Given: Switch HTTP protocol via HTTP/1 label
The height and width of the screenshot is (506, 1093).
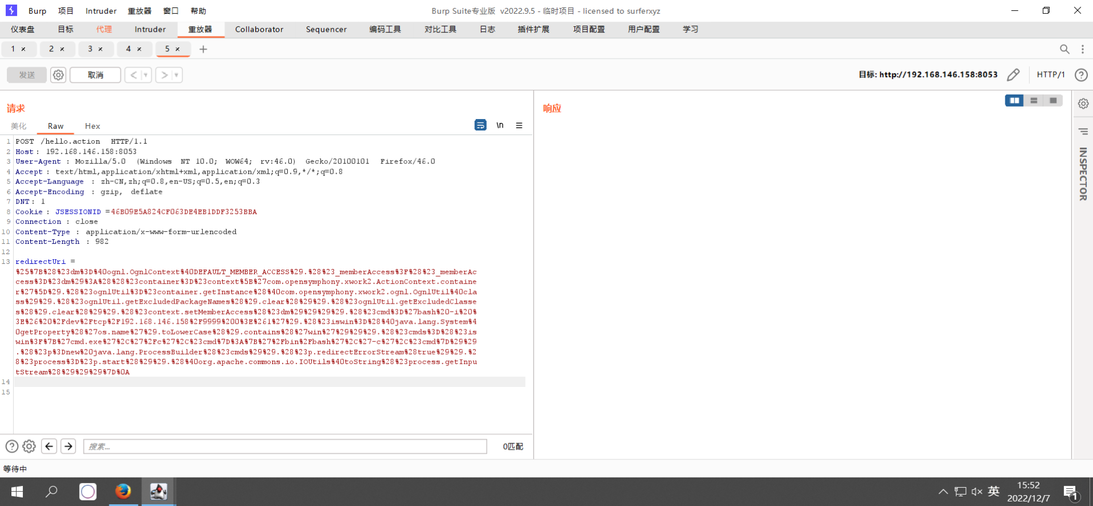Looking at the screenshot, I should [x=1051, y=75].
